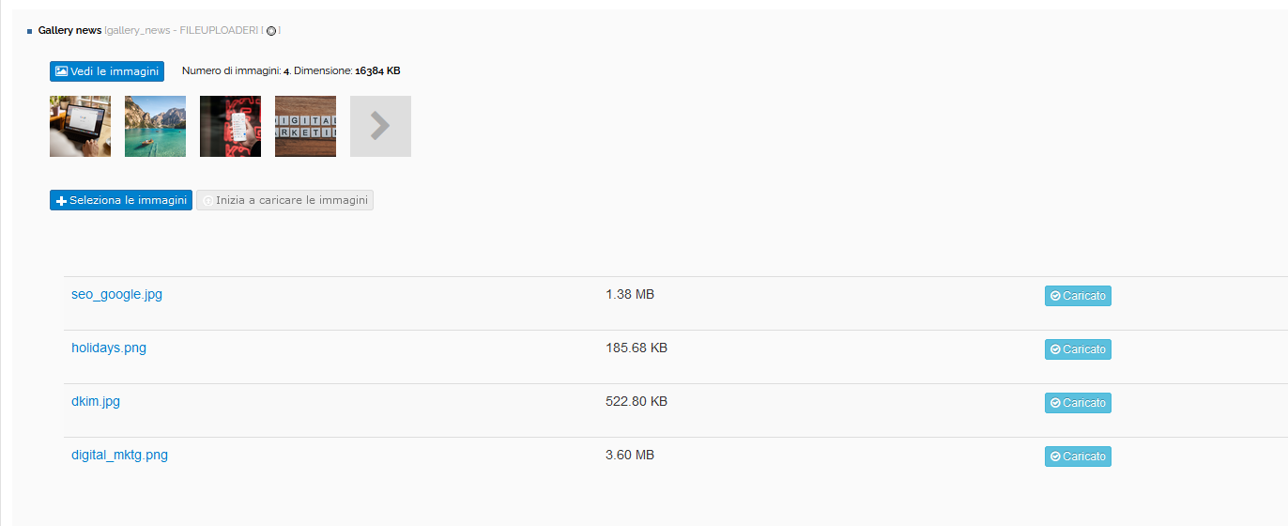Click the Seleziona le immagini button
This screenshot has height=526, width=1288.
click(x=121, y=200)
